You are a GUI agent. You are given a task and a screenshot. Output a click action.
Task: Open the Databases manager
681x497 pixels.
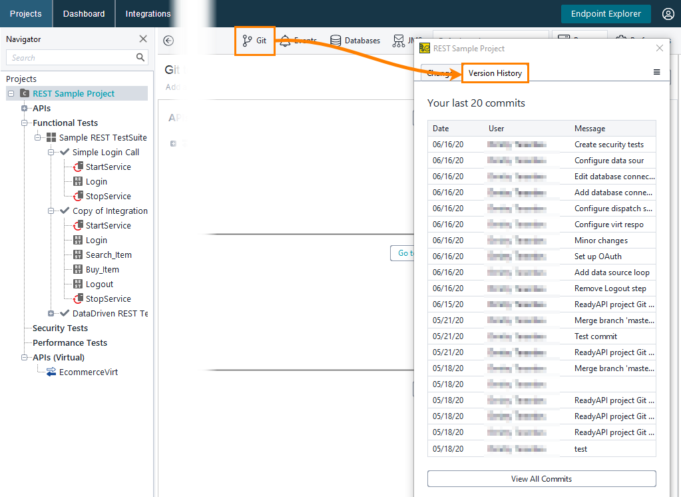(355, 40)
